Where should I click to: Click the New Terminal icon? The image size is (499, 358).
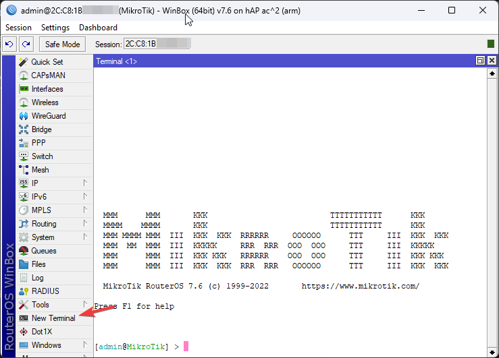(x=24, y=318)
